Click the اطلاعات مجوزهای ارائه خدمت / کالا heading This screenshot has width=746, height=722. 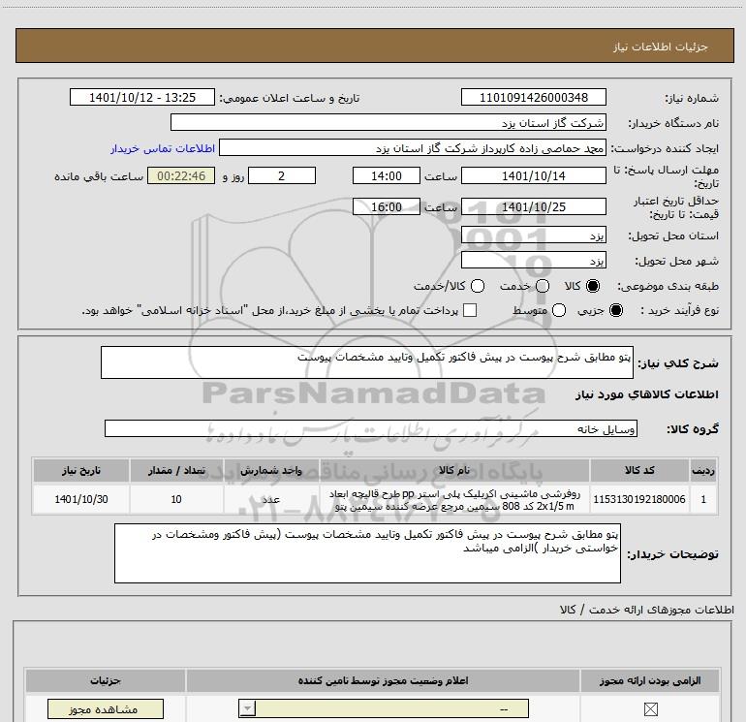(647, 610)
